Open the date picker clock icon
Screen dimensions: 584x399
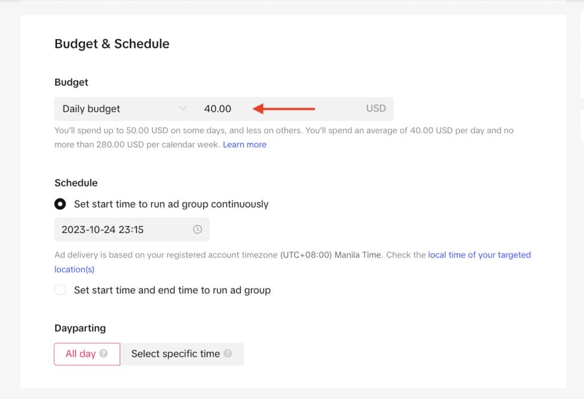(197, 229)
